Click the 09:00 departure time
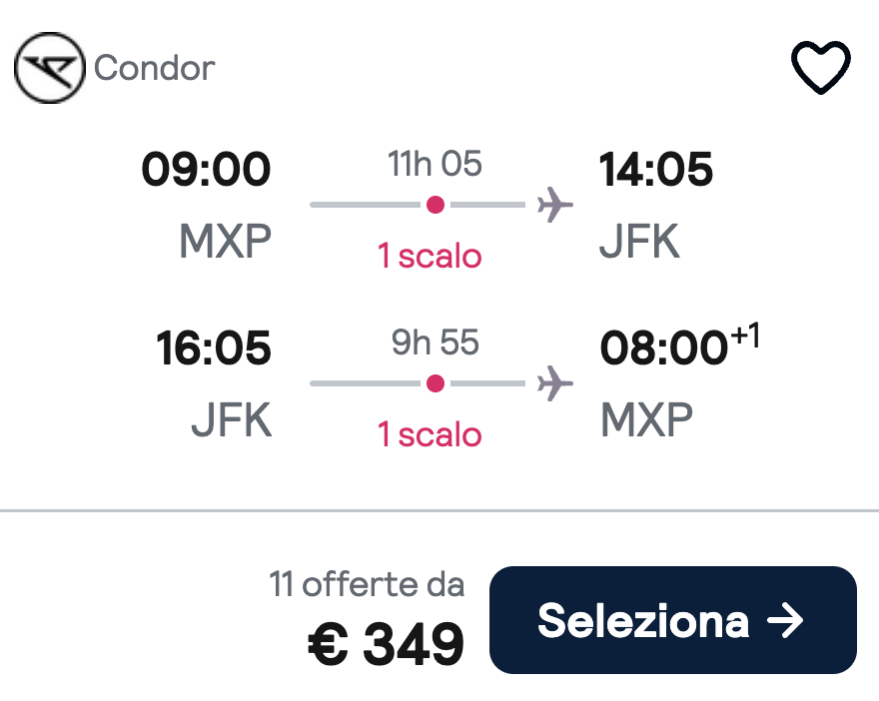This screenshot has height=701, width=879. coord(207,169)
